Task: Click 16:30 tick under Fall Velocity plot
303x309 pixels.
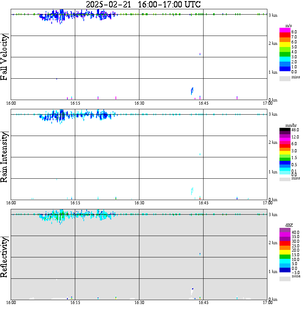Action: (139, 103)
